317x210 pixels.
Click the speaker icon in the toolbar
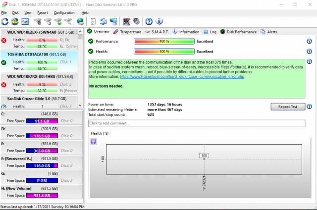(136, 21)
